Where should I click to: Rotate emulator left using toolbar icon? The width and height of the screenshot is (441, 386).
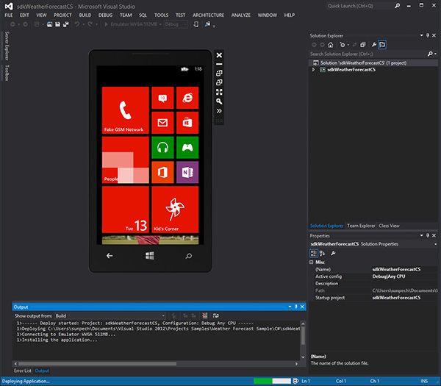pyautogui.click(x=219, y=73)
